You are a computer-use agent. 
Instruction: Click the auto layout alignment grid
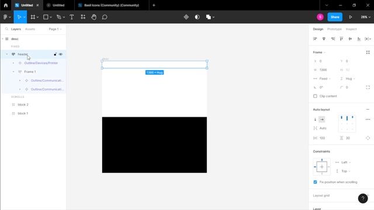347,123
